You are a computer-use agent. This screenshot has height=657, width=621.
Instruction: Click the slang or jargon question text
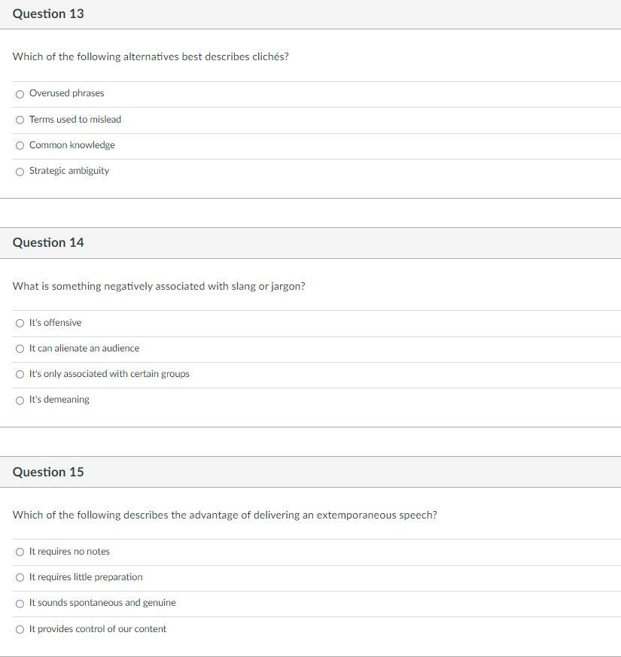[160, 286]
